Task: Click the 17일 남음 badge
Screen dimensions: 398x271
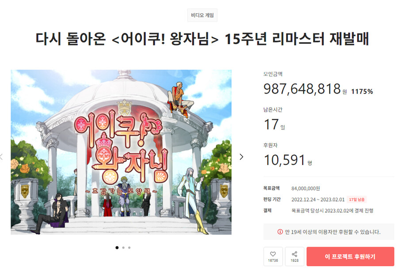Action: coord(357,199)
